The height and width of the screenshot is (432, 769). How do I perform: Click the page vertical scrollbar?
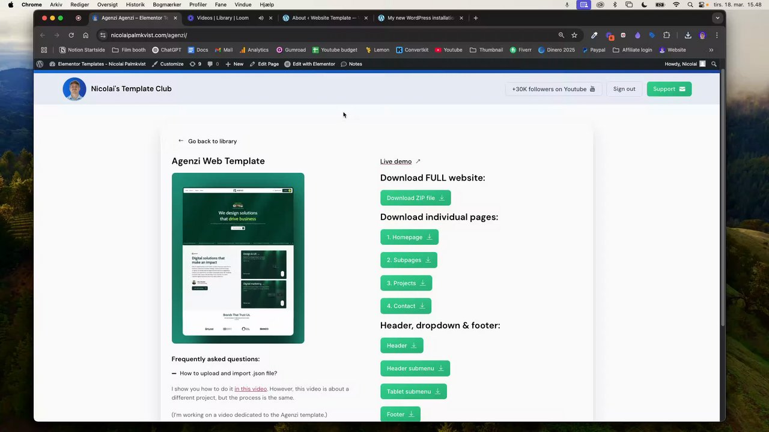click(722, 198)
